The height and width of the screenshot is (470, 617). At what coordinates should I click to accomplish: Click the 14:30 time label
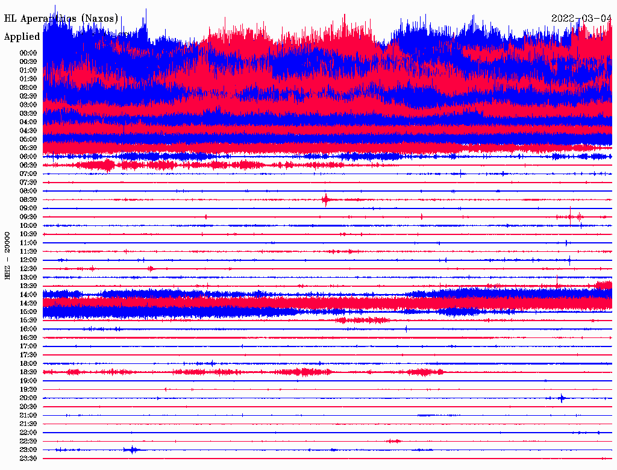[x=28, y=303]
